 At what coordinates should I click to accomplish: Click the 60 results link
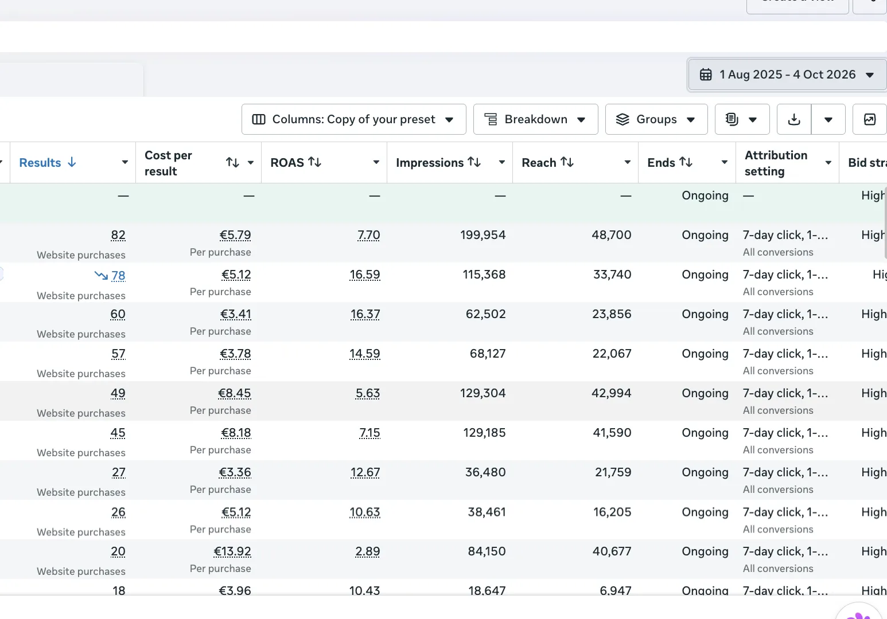click(x=118, y=314)
